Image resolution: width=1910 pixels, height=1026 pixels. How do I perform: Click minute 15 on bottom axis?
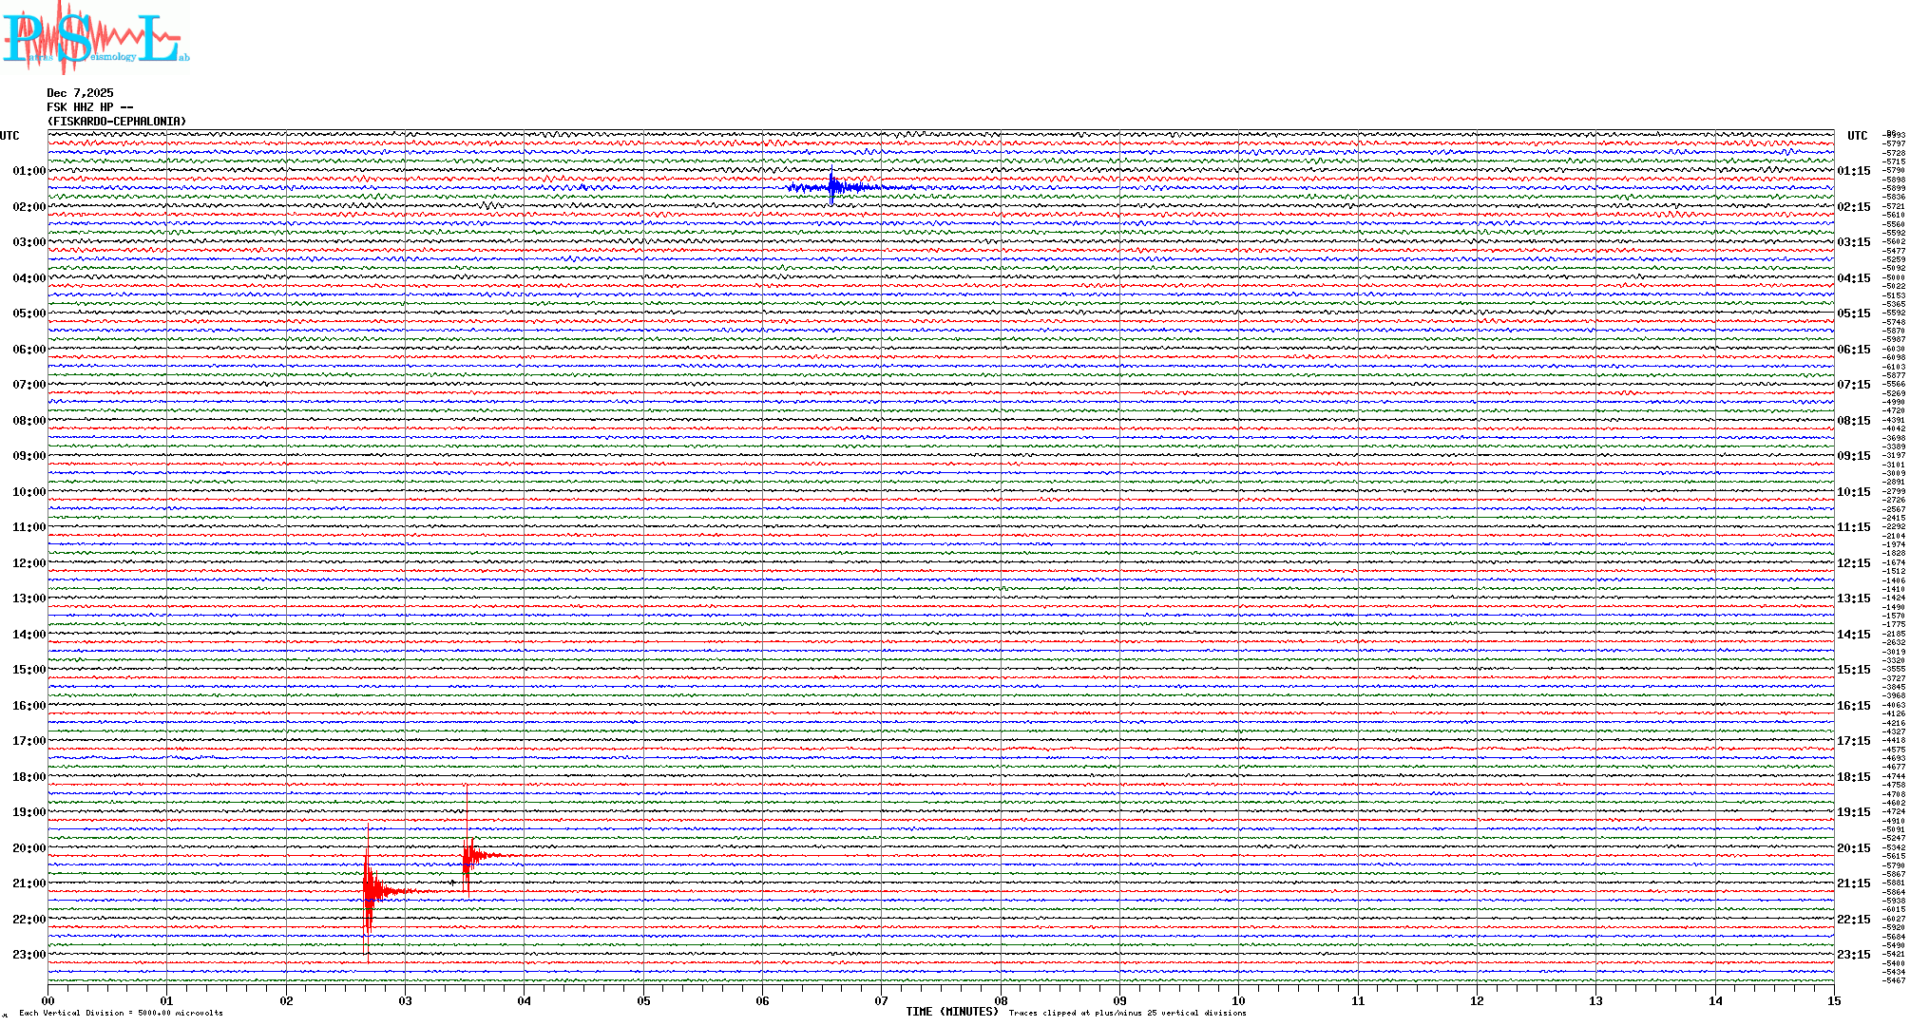(1834, 1001)
